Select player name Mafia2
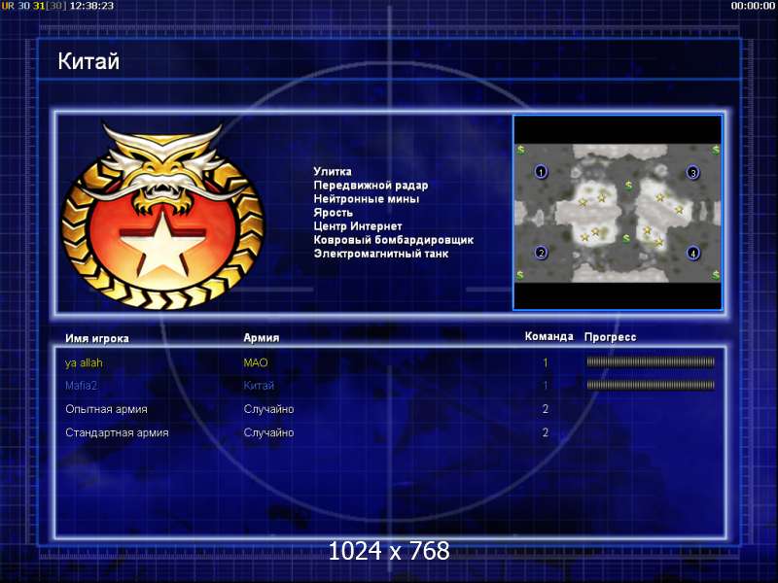778x583 pixels. (81, 385)
